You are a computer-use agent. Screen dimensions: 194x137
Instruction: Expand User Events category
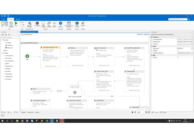pos(4,58)
